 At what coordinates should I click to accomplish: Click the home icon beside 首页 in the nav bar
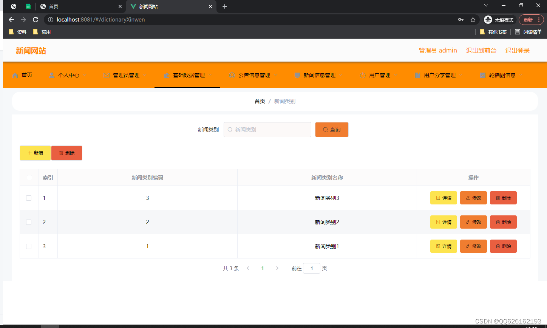coord(15,75)
